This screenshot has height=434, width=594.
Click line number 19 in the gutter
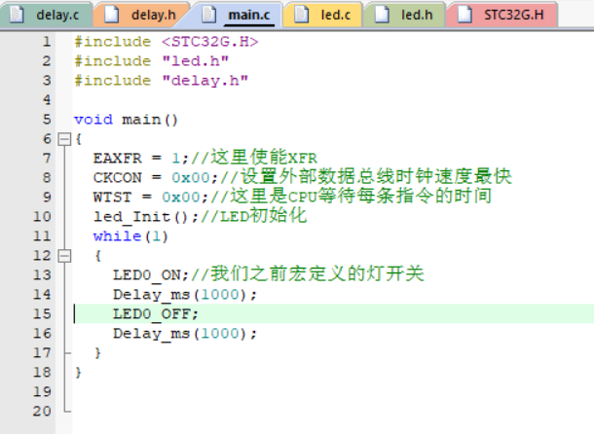[x=42, y=392]
